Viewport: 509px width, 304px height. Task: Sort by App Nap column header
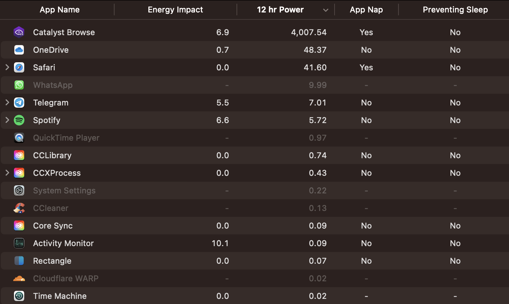pos(366,10)
